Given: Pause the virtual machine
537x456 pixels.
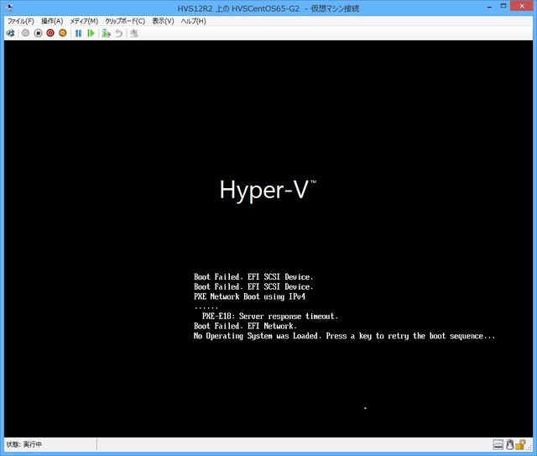Looking at the screenshot, I should [78, 34].
